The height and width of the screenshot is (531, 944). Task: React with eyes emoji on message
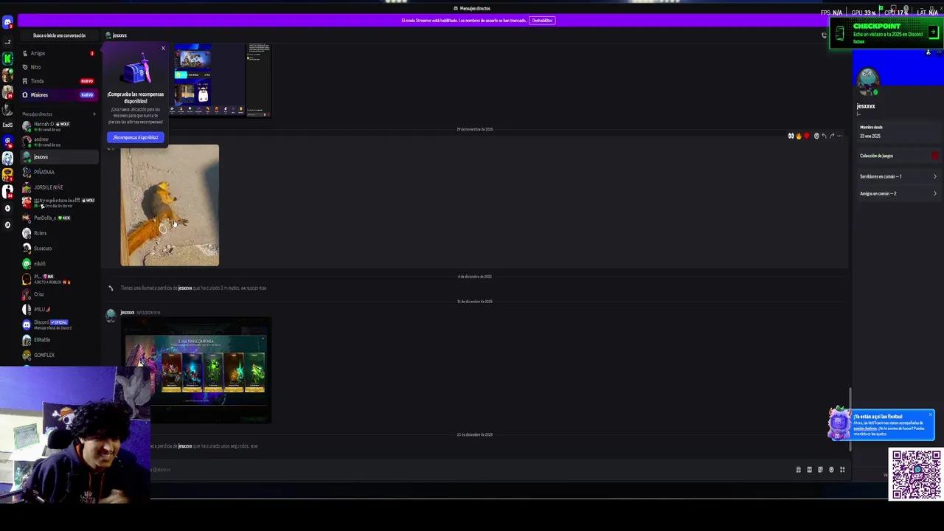point(791,136)
